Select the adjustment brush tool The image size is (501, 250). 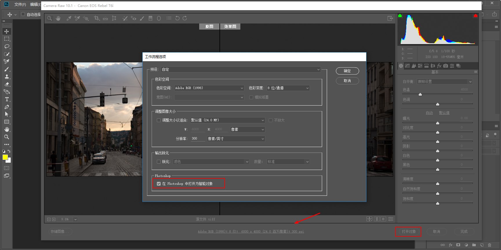click(142, 18)
